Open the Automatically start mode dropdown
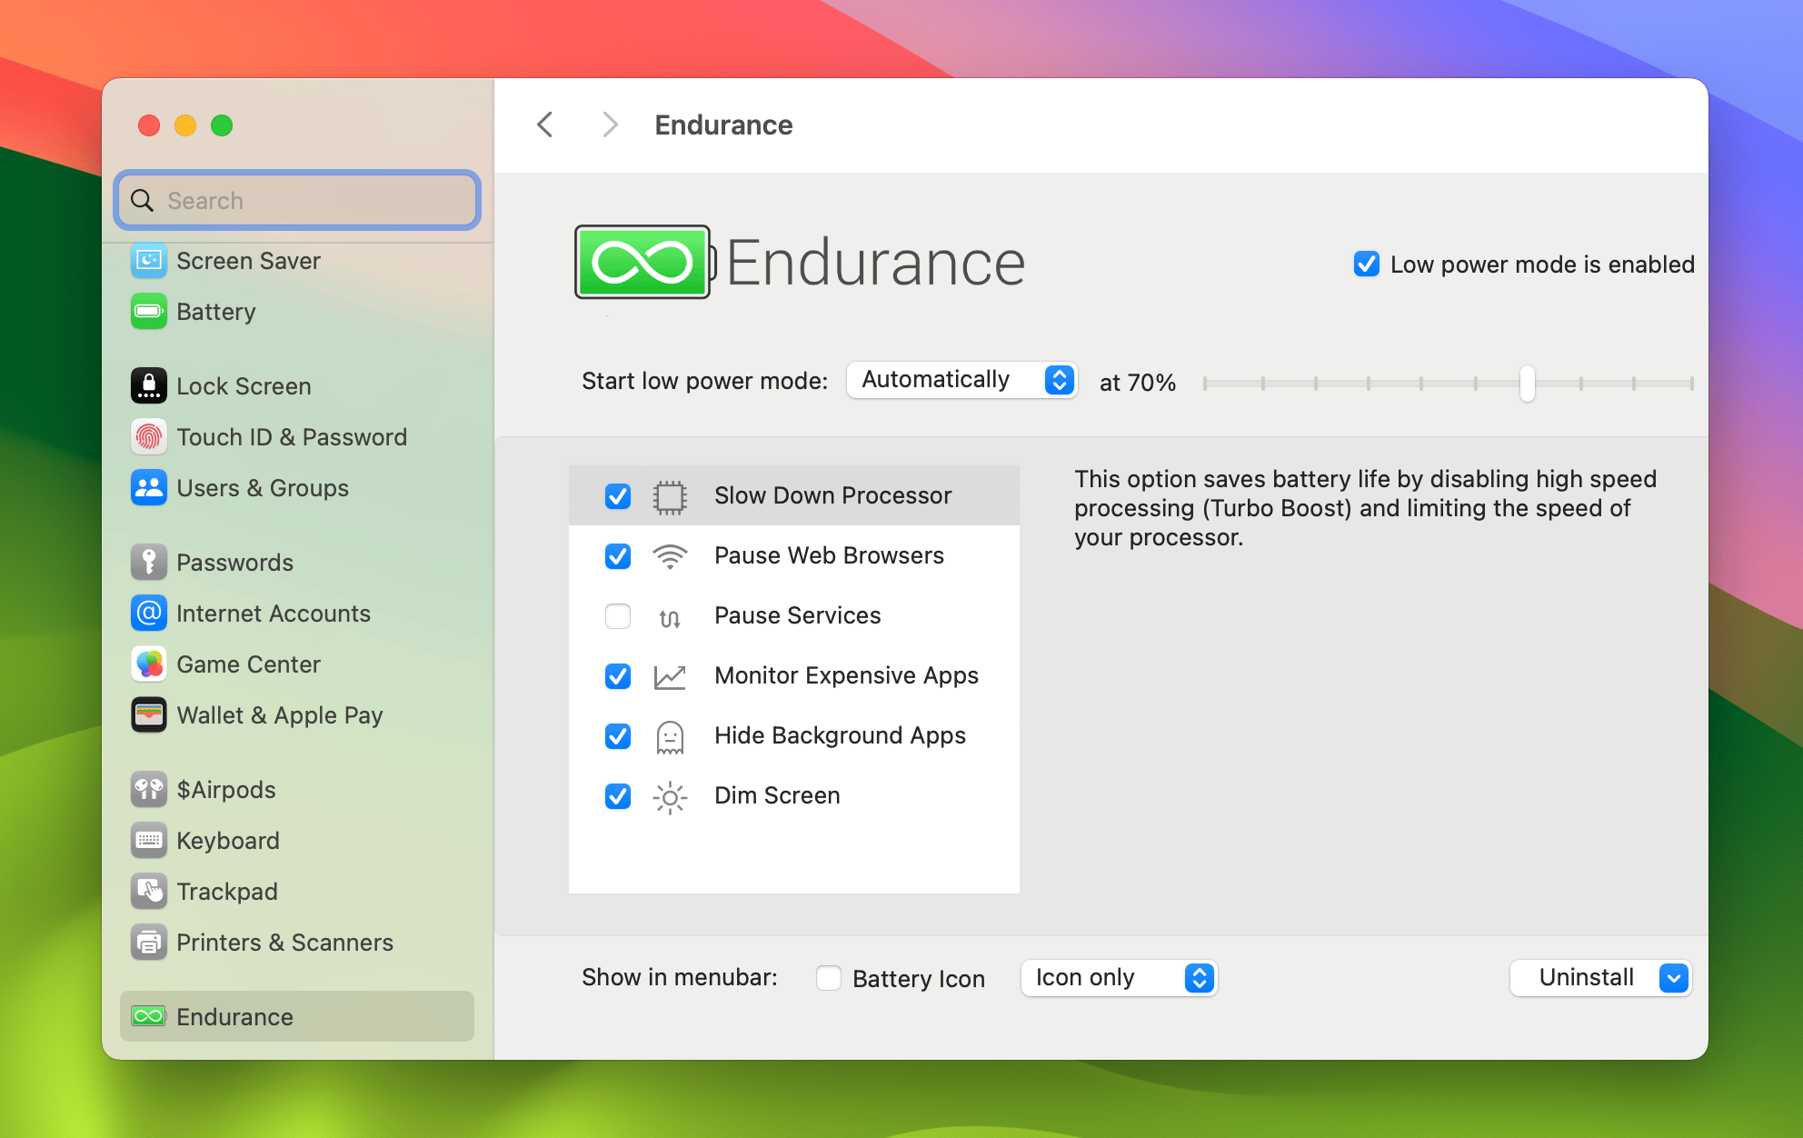Screen dimensions: 1803x1138 [x=962, y=380]
